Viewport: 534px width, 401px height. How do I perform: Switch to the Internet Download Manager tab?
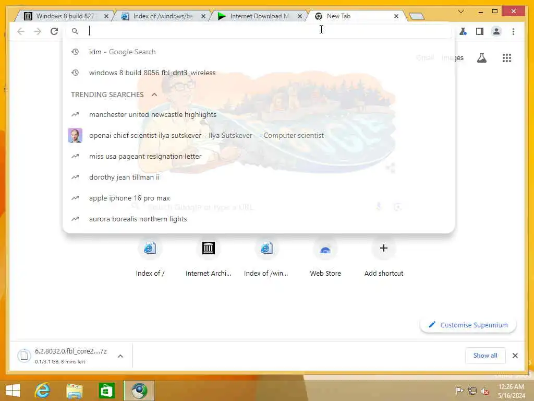tap(259, 16)
